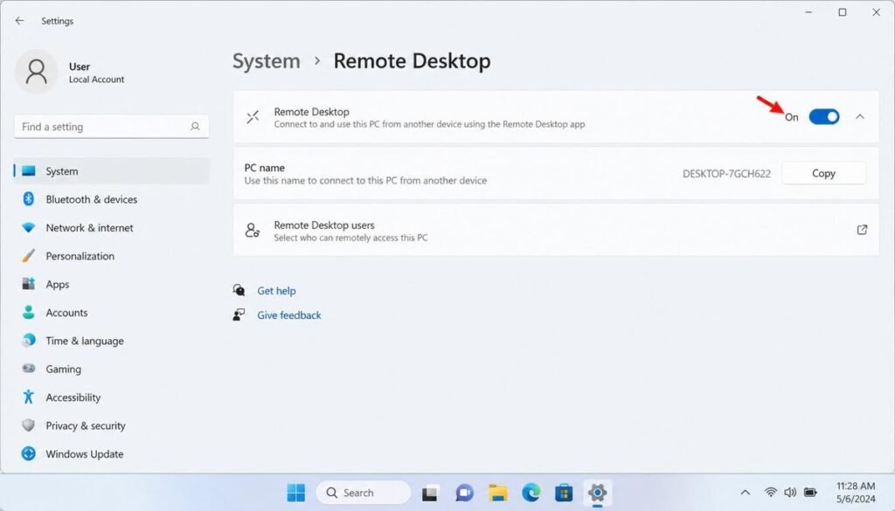Click the taskbar Search box

363,493
